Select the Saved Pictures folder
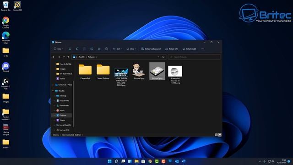The height and width of the screenshot is (165, 293). tap(103, 71)
